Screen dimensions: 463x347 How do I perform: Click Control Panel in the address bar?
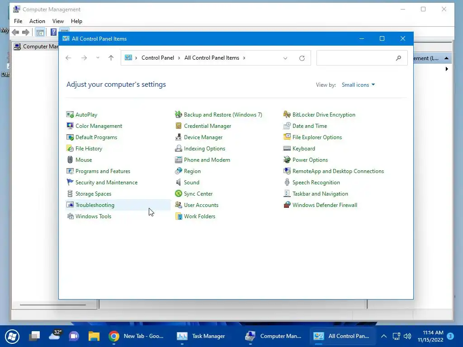point(158,58)
